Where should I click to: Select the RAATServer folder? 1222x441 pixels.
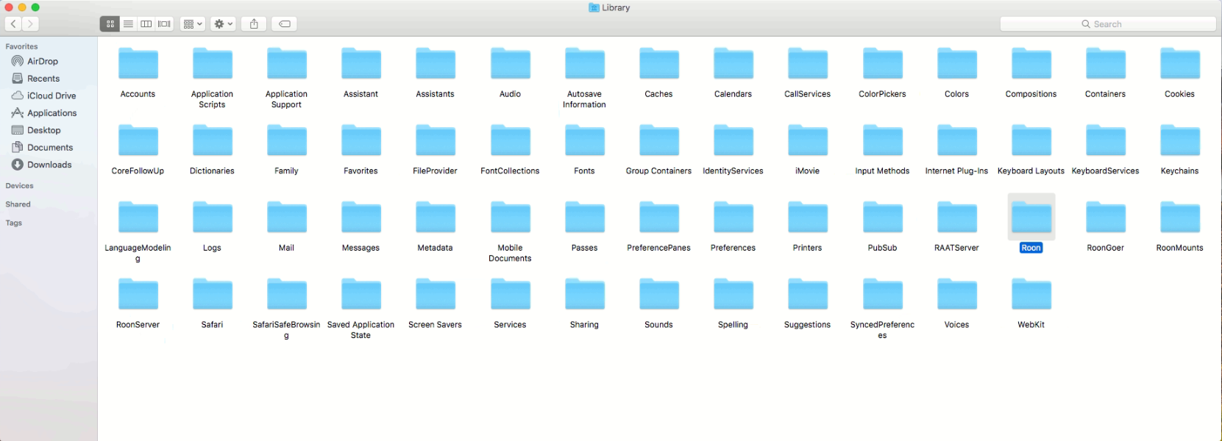click(x=957, y=218)
